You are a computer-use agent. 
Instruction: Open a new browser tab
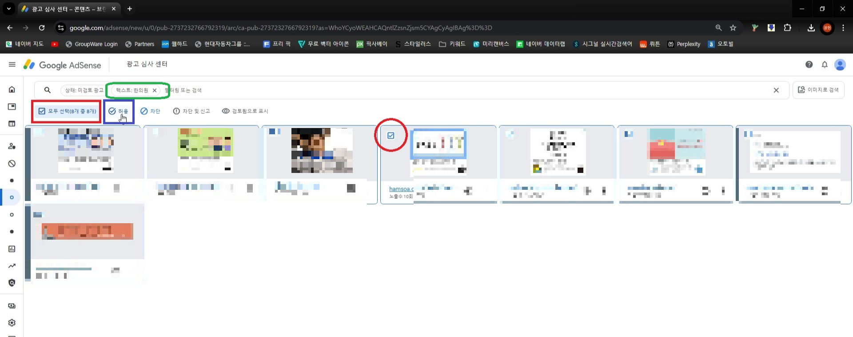coord(130,8)
